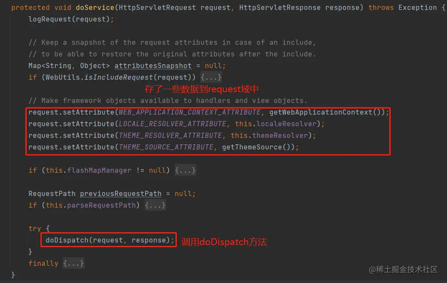447x283 pixels.
Task: Click the isIncludeRequest method call
Action: (119, 77)
